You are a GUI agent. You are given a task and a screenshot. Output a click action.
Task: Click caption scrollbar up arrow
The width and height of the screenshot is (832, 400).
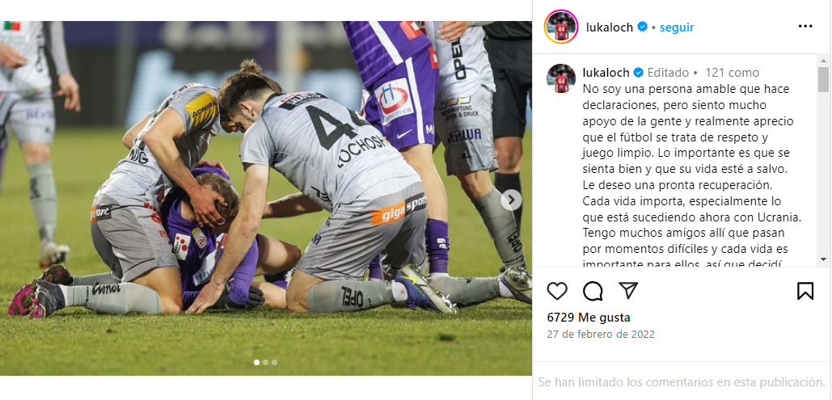pyautogui.click(x=823, y=60)
